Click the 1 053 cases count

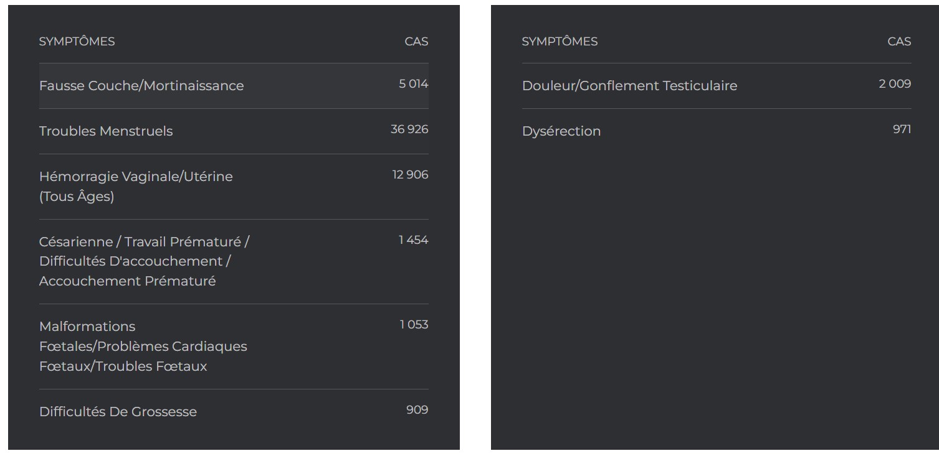tap(414, 325)
